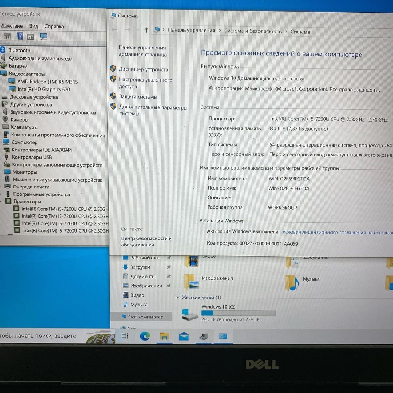Screen dimensions: 393x393
Task: Select Музыка in Explorer sidebar
Action: 139,305
